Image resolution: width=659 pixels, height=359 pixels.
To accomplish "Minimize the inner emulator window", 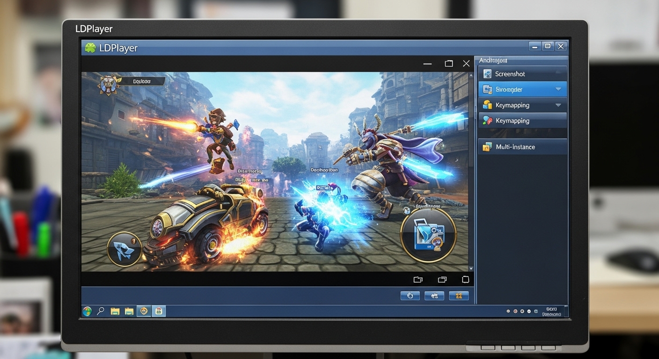I will [x=427, y=64].
